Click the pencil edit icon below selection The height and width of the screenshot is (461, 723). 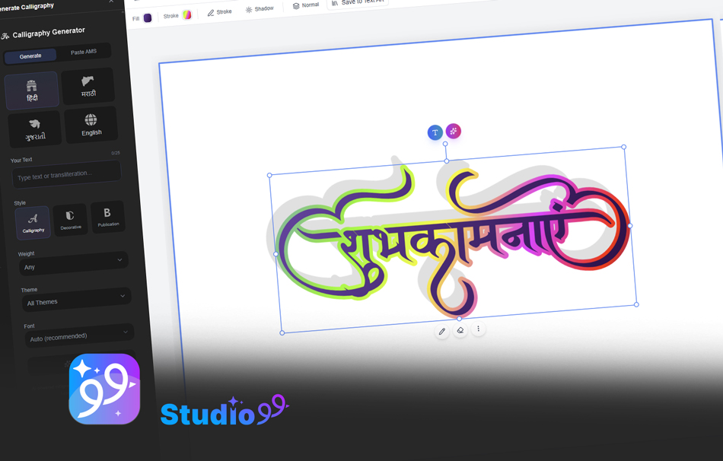(x=441, y=332)
